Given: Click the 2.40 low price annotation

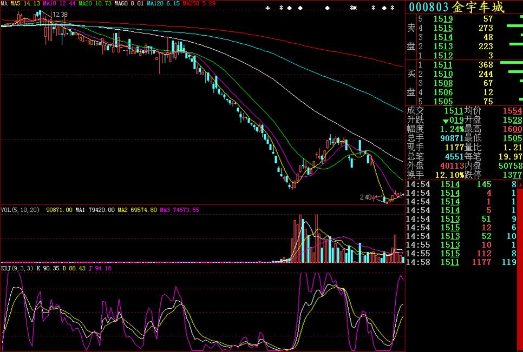Looking at the screenshot, I should [365, 197].
